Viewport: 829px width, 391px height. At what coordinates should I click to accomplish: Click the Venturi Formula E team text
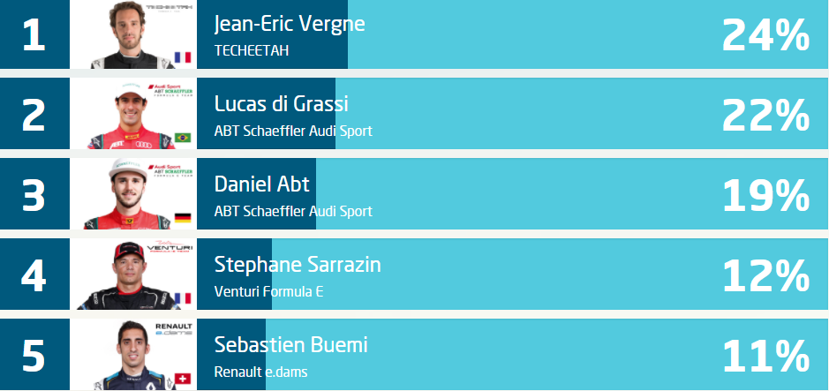pos(268,291)
